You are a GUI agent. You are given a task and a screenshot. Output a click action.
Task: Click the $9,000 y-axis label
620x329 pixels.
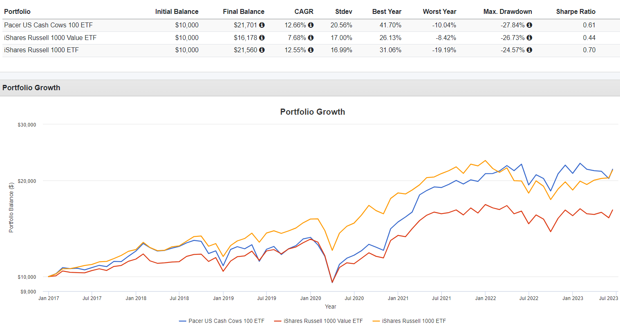28,292
